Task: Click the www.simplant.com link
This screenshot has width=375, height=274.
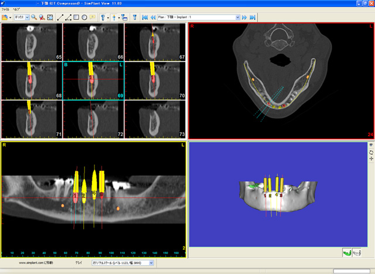Action: (x=37, y=263)
